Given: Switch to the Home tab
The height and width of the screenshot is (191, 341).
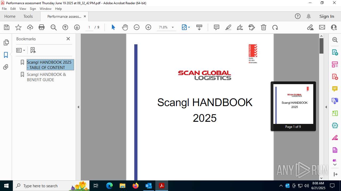Looking at the screenshot, I should coord(10,16).
